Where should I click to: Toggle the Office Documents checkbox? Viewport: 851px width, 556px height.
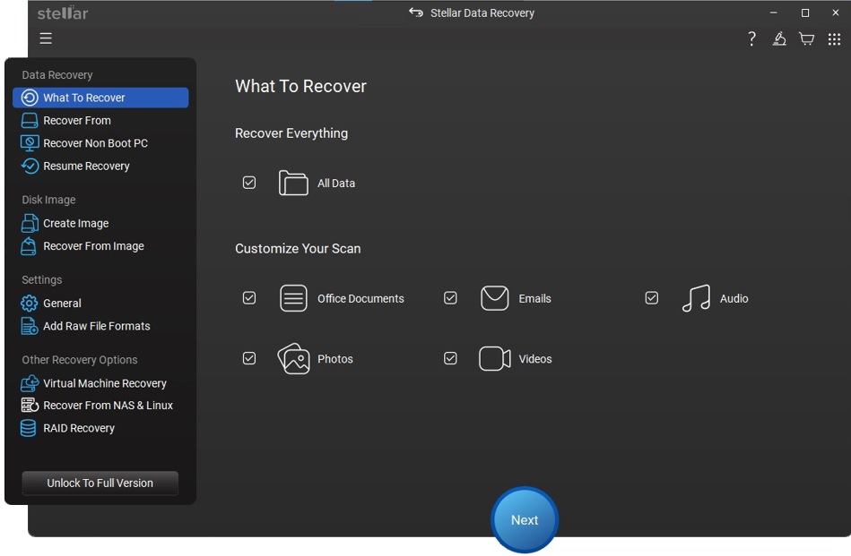(x=249, y=298)
